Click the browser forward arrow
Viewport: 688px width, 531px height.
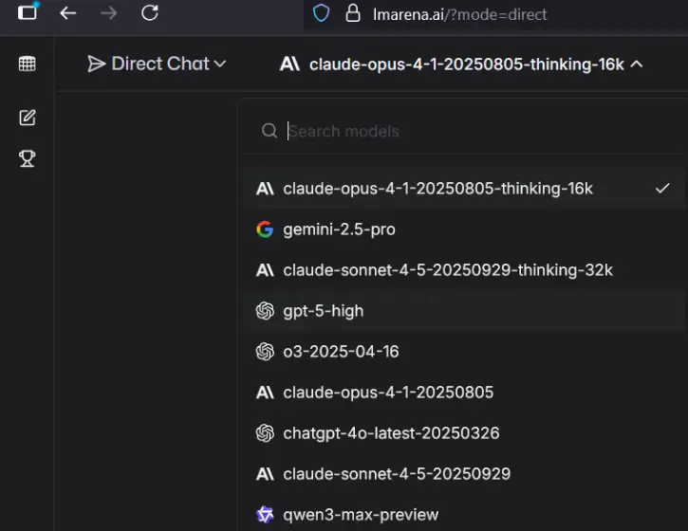[108, 13]
